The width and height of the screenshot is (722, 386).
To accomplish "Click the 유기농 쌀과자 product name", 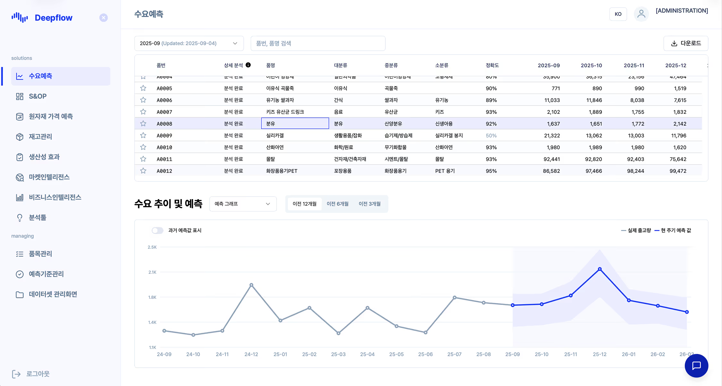I will point(280,100).
